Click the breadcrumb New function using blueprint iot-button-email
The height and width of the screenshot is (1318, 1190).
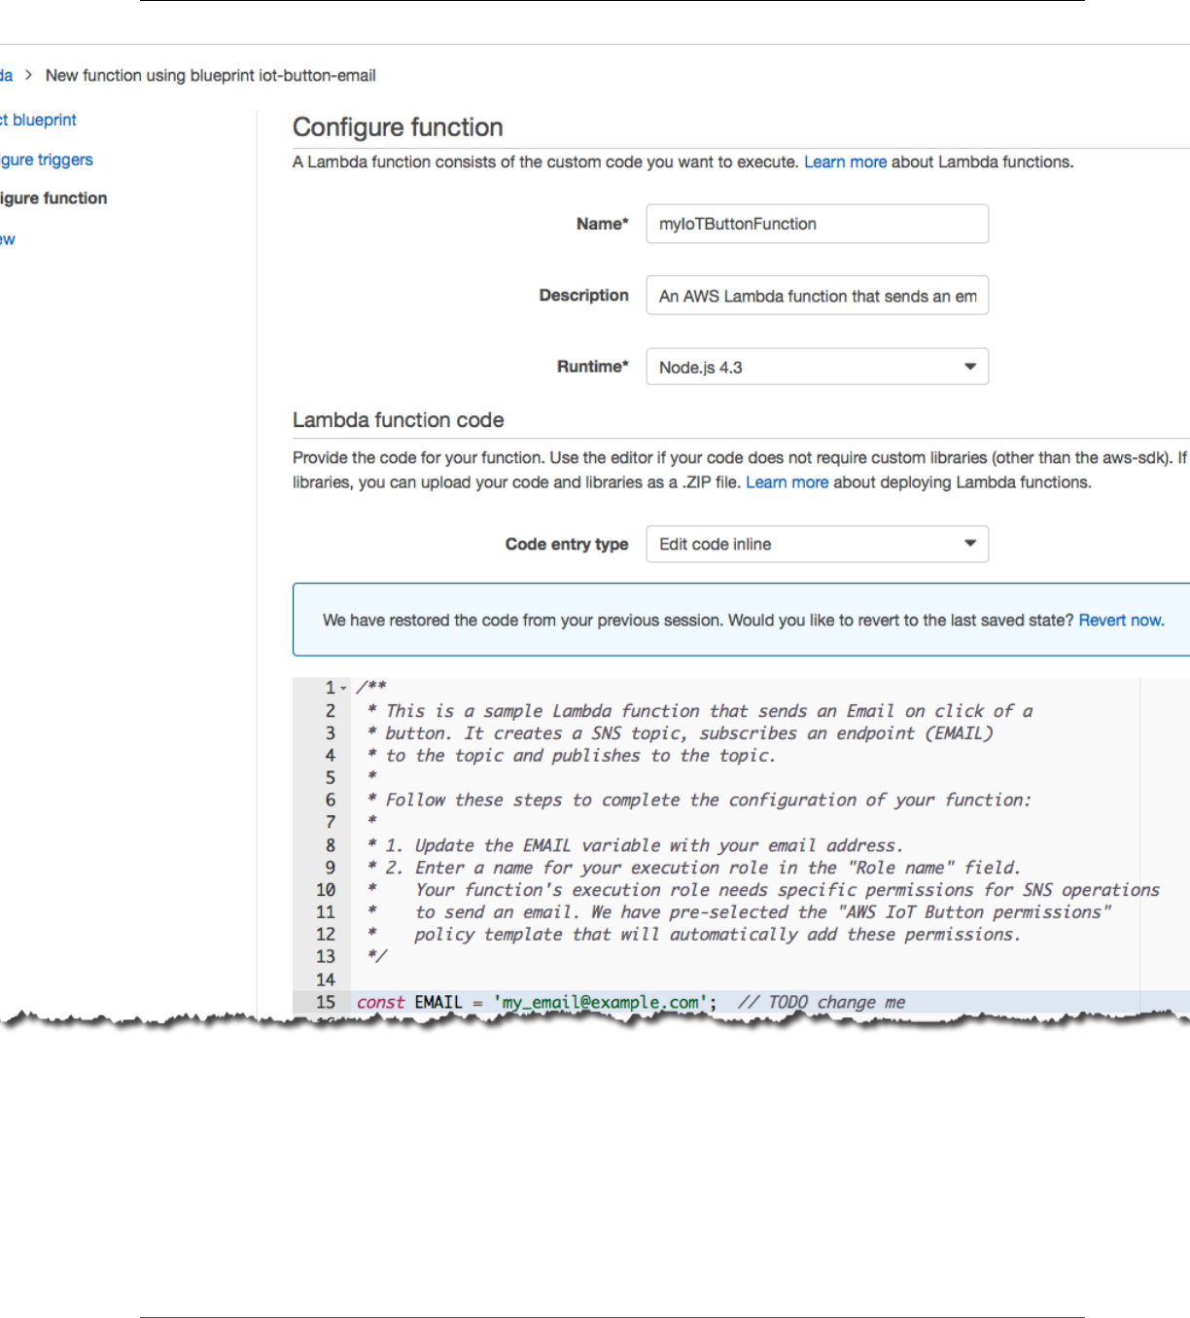pyautogui.click(x=210, y=76)
